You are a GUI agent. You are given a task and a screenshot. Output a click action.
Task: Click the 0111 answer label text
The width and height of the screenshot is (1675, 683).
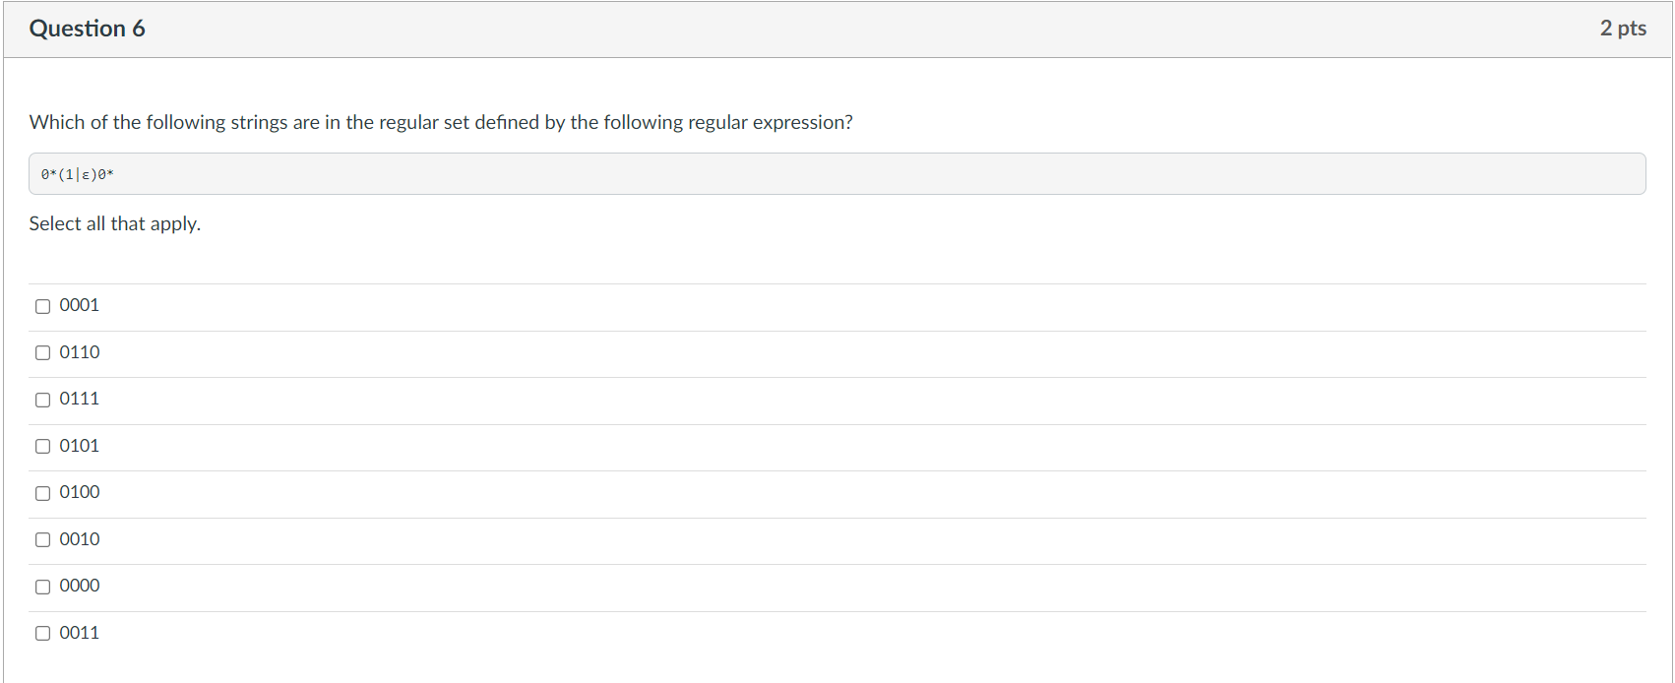[80, 399]
